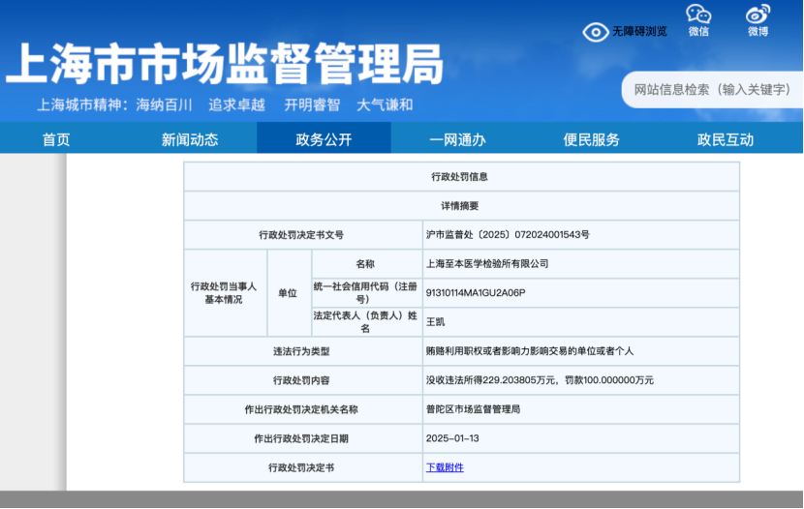Screen dimensions: 804x509
Task: Click the 行政处罚信息 table header
Action: 459,177
